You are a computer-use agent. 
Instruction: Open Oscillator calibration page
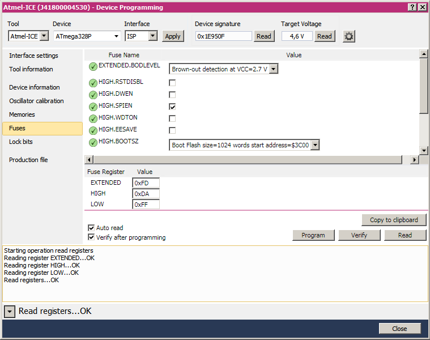36,101
